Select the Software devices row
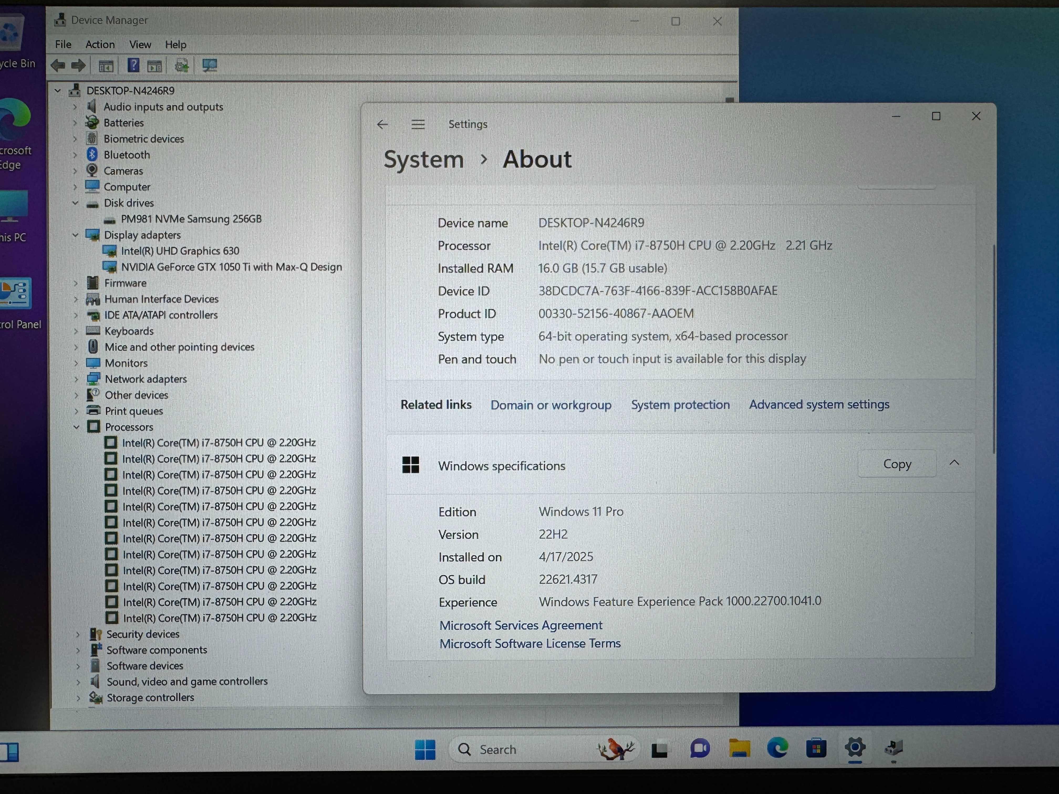Viewport: 1059px width, 794px height. tap(144, 666)
